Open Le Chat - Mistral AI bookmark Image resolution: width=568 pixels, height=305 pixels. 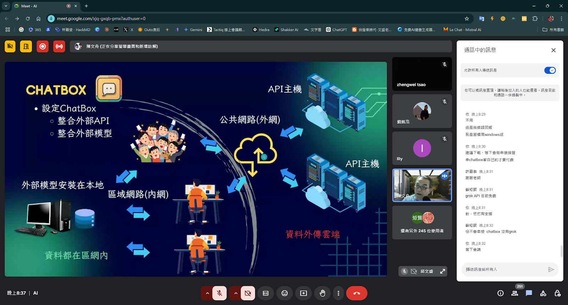coord(462,30)
